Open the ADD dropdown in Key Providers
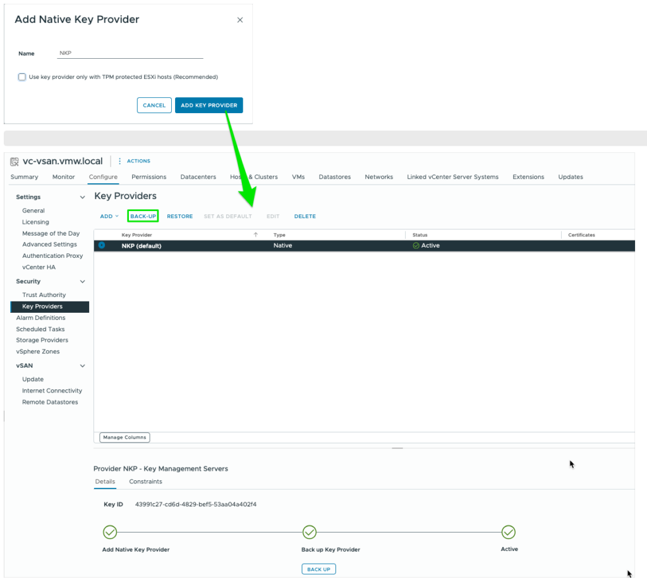Screen dimensions: 647x582 [109, 216]
